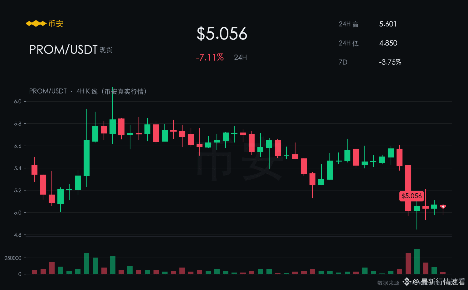Viewport: 468px width, 290px height.
Task: Click the 6.0 price axis label
Action: 18,101
